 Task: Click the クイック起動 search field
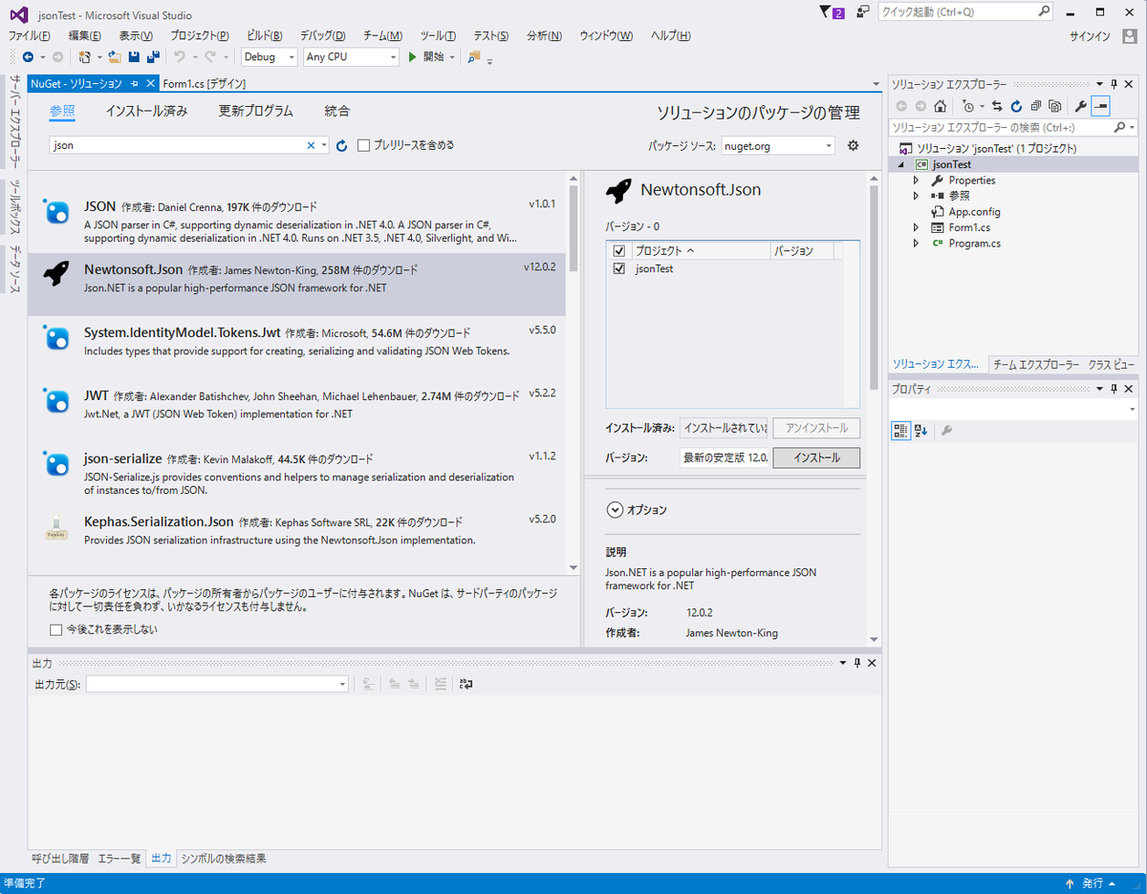coord(965,12)
